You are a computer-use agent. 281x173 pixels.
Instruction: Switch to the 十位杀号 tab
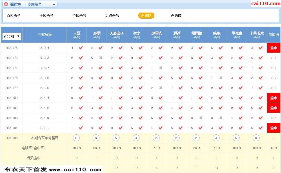pyautogui.click(x=46, y=16)
